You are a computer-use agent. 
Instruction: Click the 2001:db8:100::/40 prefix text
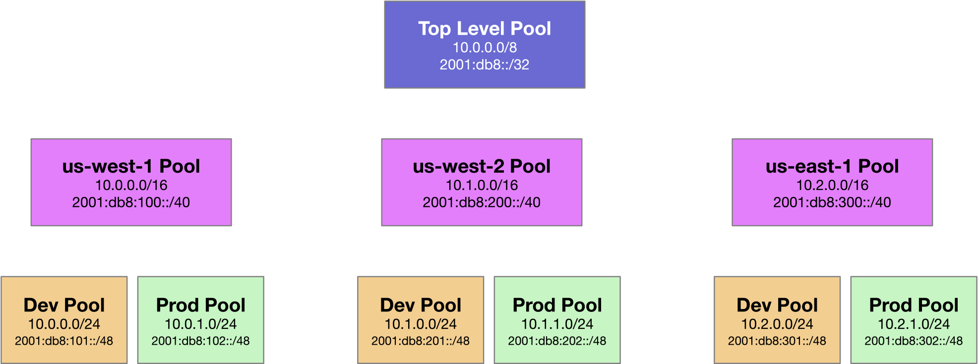coord(131,202)
